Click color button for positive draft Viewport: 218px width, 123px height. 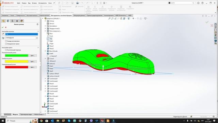tap(33, 55)
